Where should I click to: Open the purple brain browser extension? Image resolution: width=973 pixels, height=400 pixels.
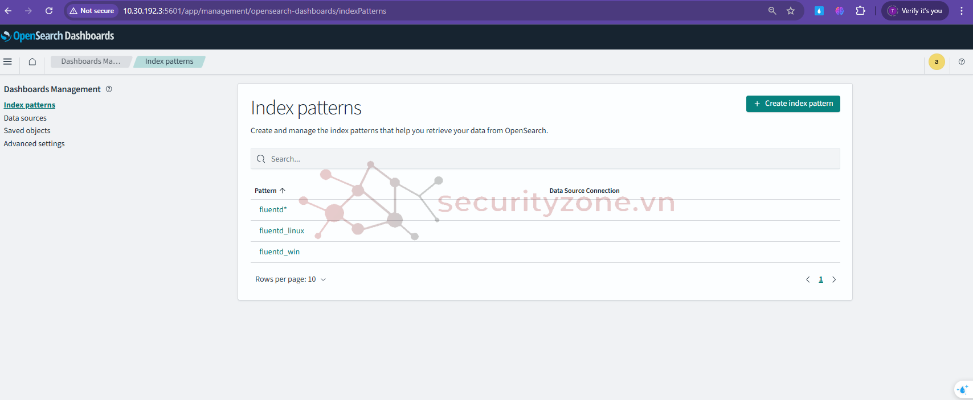[x=840, y=11]
